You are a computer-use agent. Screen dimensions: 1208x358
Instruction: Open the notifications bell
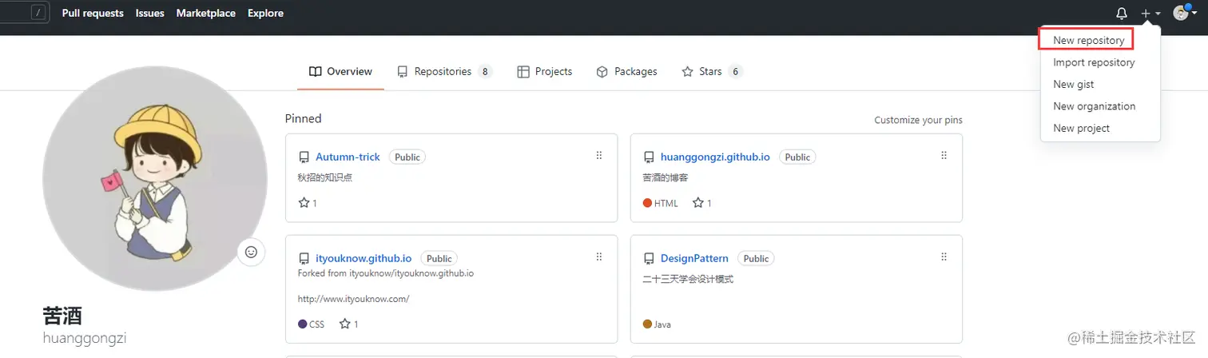click(x=1122, y=14)
